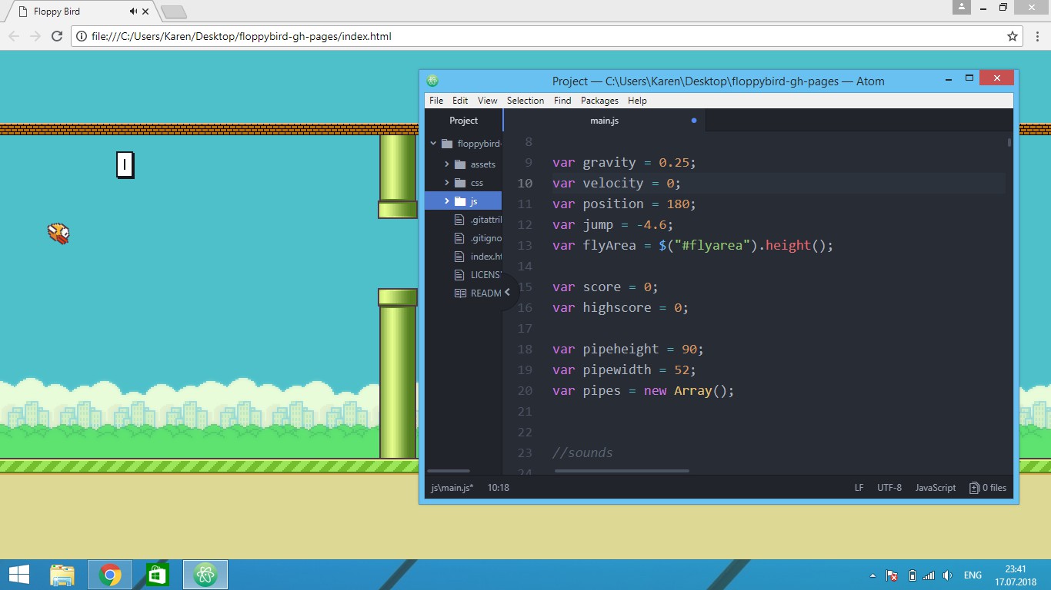
Task: Open the LICENSE file icon
Action: coord(460,275)
